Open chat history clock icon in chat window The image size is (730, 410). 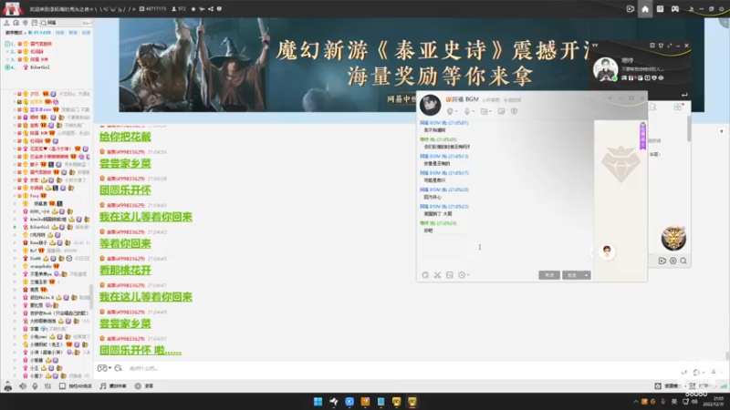pyautogui.click(x=463, y=275)
